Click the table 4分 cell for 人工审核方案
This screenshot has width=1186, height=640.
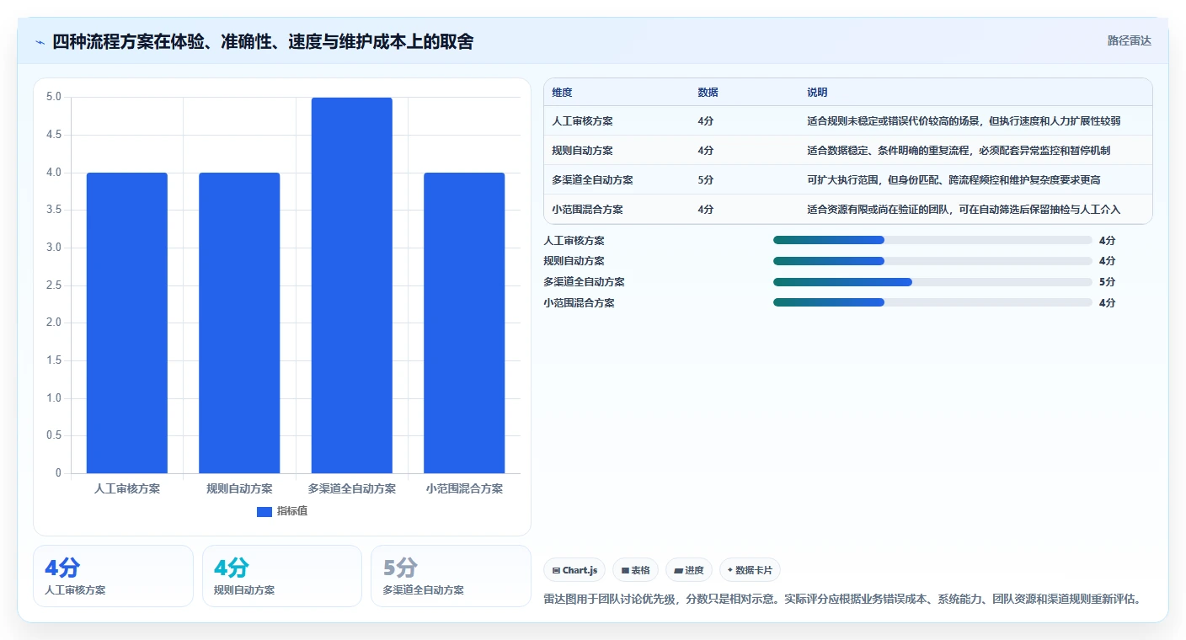pos(706,121)
